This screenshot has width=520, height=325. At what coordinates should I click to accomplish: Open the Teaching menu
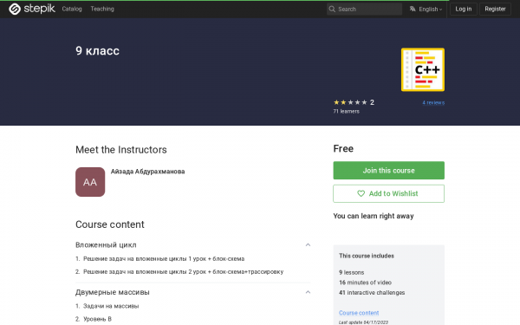click(102, 9)
